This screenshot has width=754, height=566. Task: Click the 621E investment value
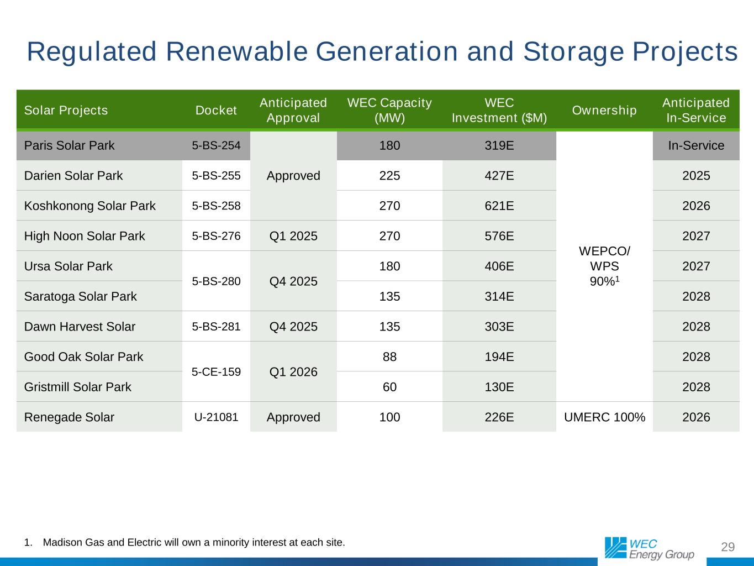coord(499,206)
